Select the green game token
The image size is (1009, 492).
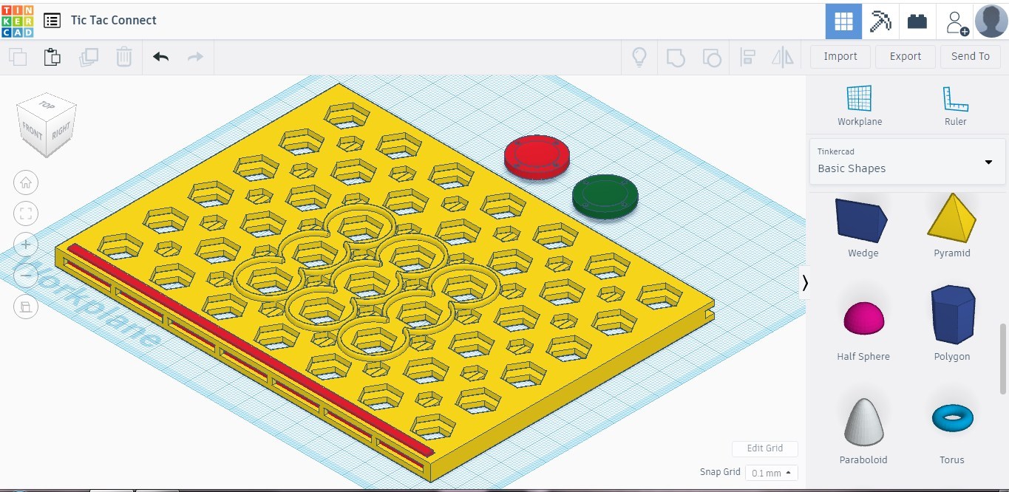[605, 197]
